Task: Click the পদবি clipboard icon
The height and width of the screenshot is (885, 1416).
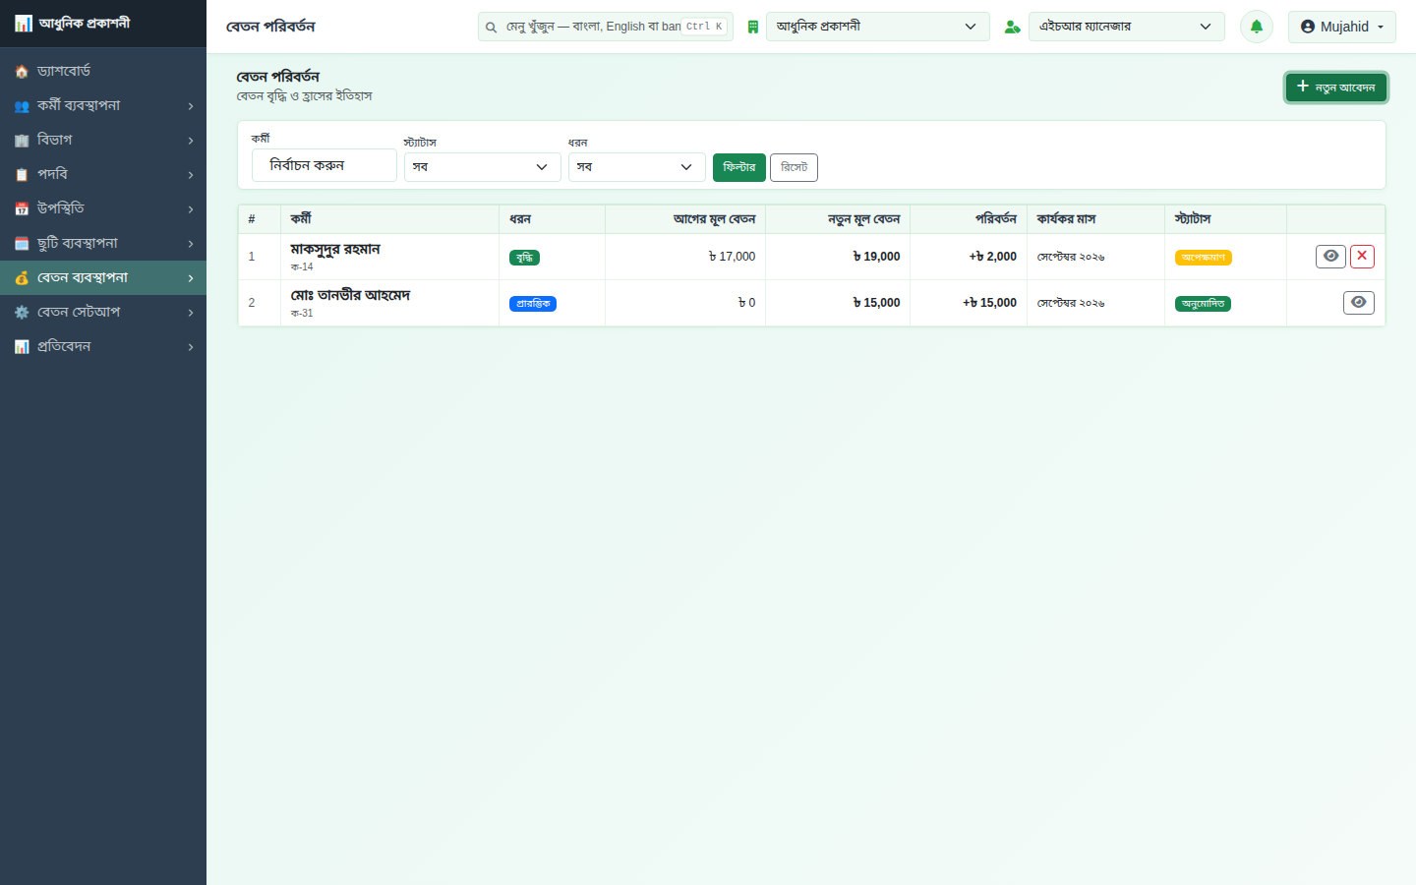Action: 22,175
